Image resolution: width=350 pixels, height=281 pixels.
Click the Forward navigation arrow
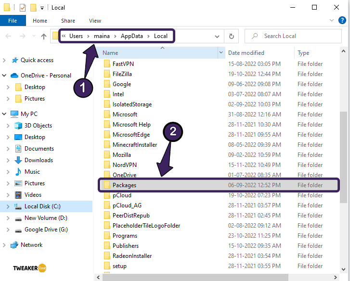(22, 36)
